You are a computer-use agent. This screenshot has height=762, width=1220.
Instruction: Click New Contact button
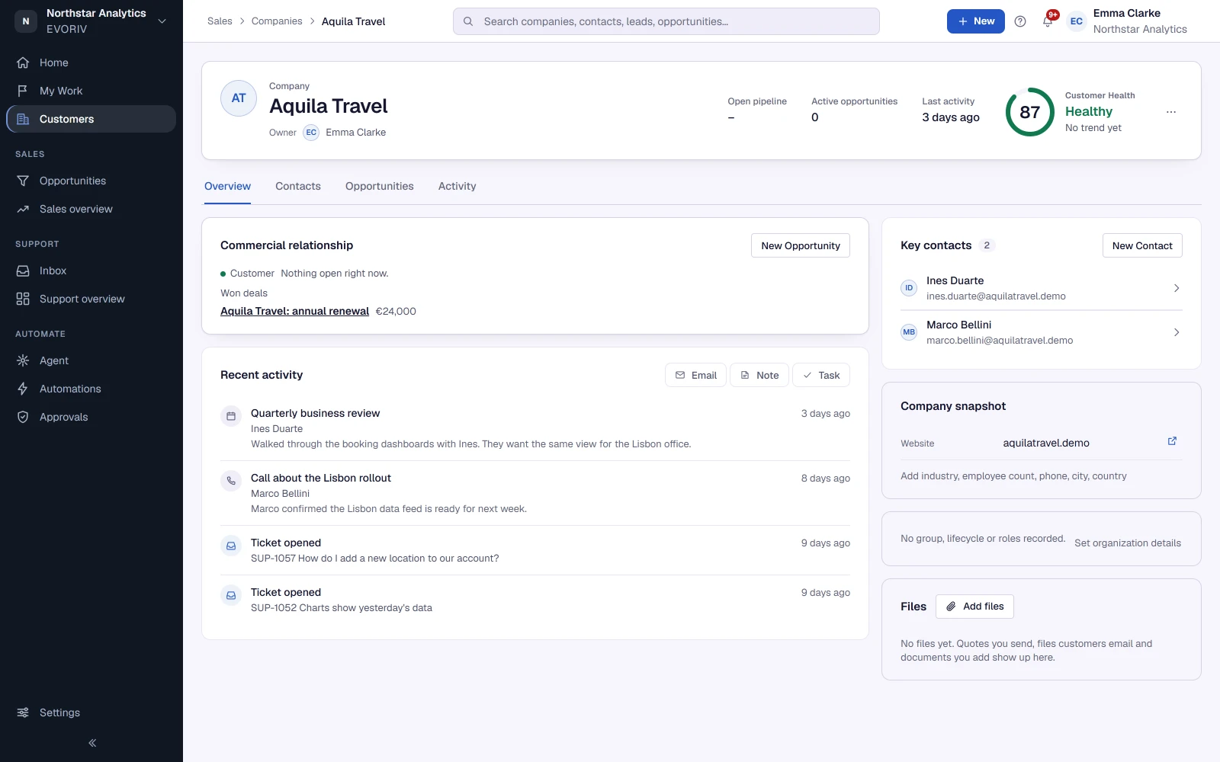tap(1142, 245)
